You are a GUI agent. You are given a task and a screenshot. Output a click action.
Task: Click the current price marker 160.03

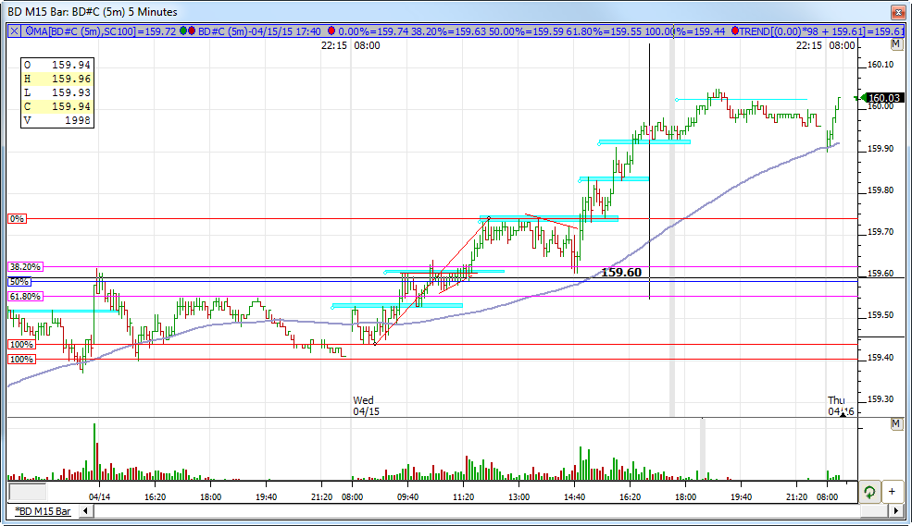click(x=883, y=98)
